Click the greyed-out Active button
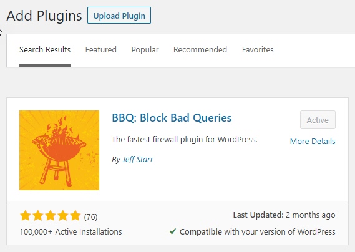This screenshot has width=355, height=252. pos(318,120)
